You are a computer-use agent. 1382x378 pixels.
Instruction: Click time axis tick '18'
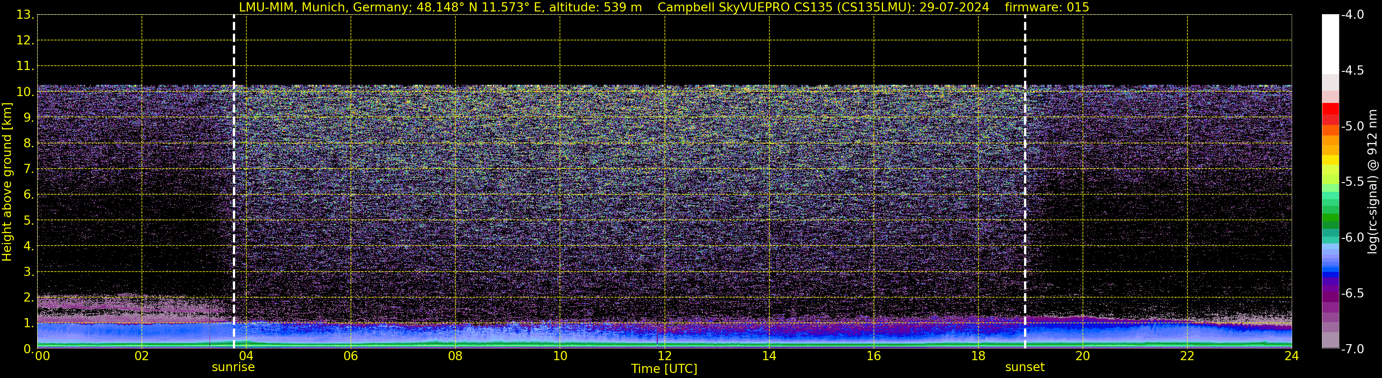coord(979,356)
